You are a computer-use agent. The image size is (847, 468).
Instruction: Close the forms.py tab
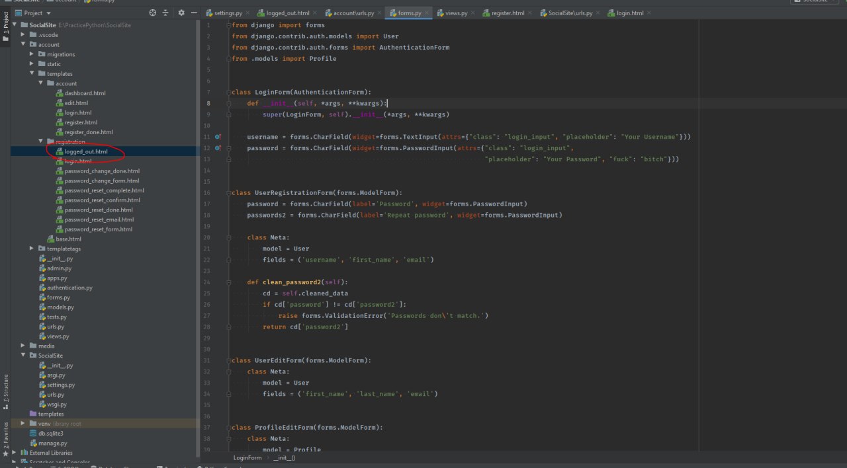pos(427,13)
